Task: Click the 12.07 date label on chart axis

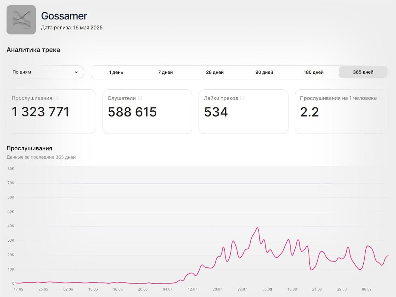Action: click(x=192, y=289)
